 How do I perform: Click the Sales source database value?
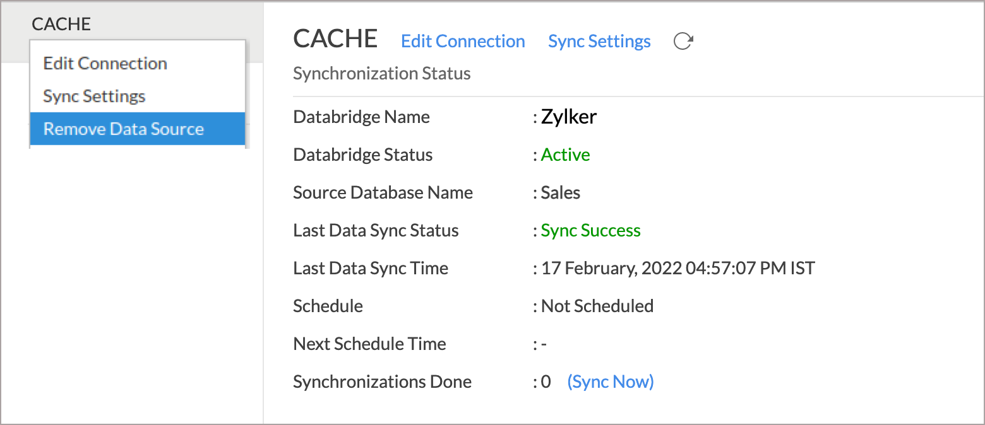(561, 192)
